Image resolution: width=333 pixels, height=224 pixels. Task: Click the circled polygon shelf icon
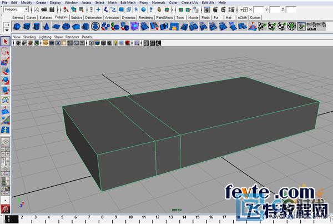(x=95, y=27)
